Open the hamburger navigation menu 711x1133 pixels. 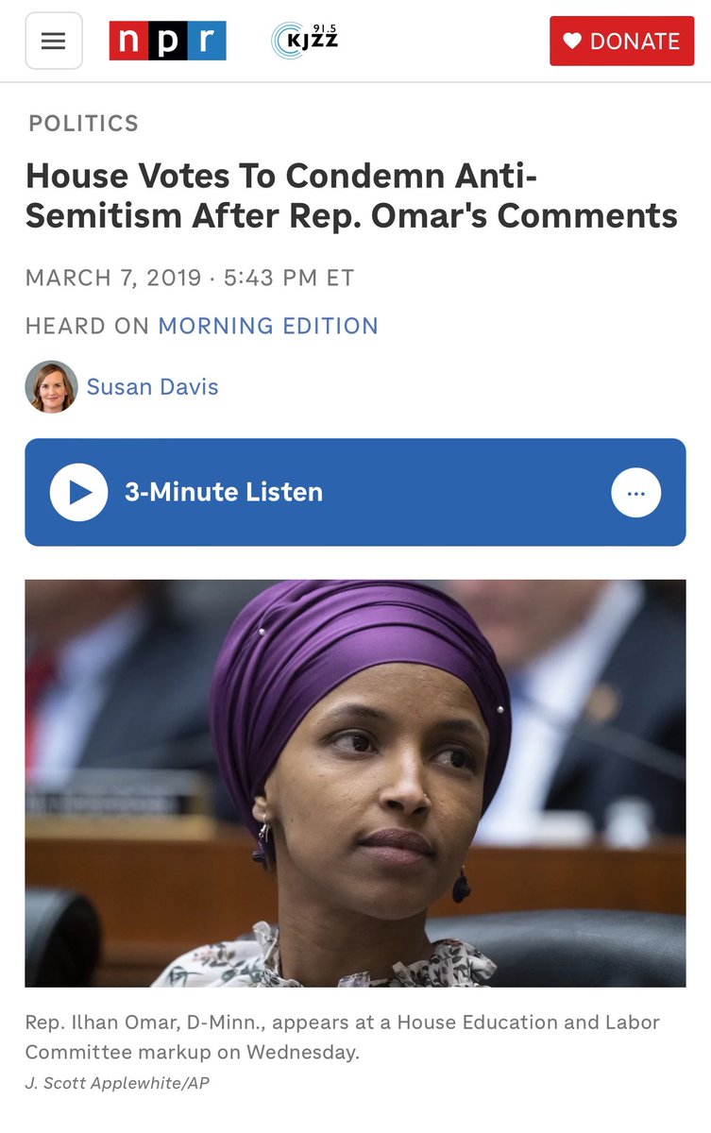click(54, 42)
